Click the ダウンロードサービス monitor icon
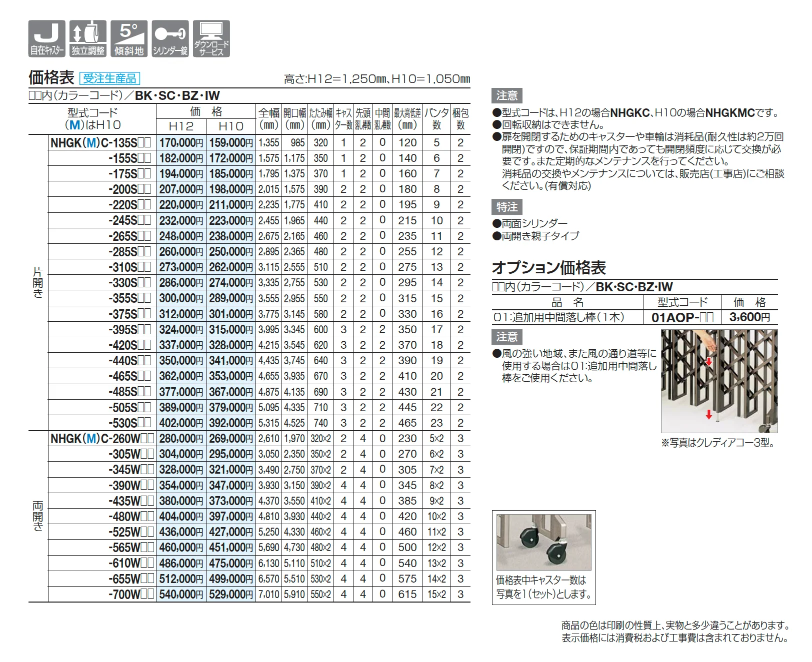The height and width of the screenshot is (662, 812). 211,38
